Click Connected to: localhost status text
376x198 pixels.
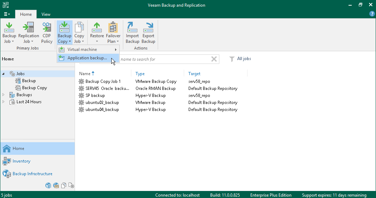177,195
